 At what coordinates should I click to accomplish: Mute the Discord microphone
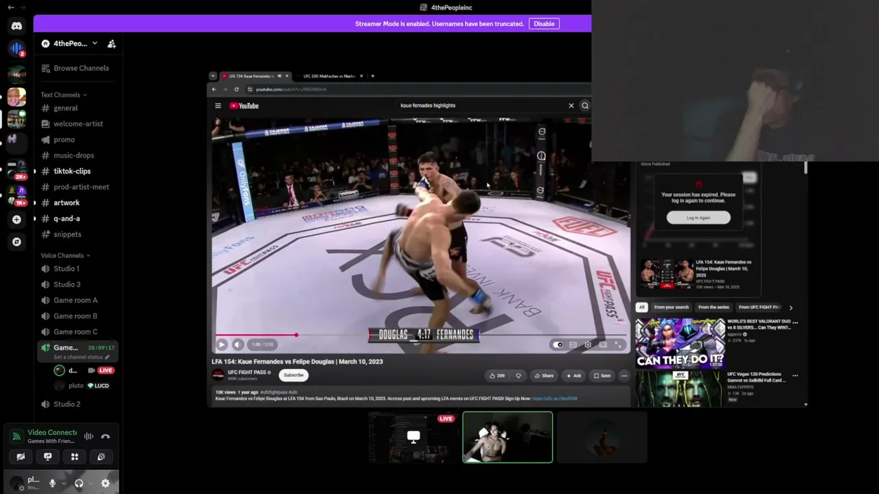coord(52,484)
